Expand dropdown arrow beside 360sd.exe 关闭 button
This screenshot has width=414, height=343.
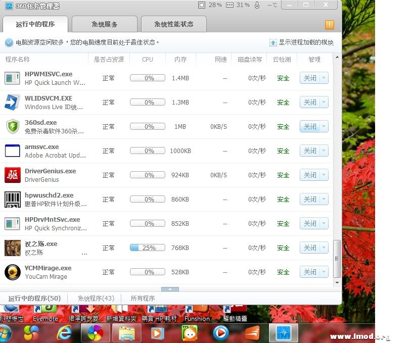[324, 127]
